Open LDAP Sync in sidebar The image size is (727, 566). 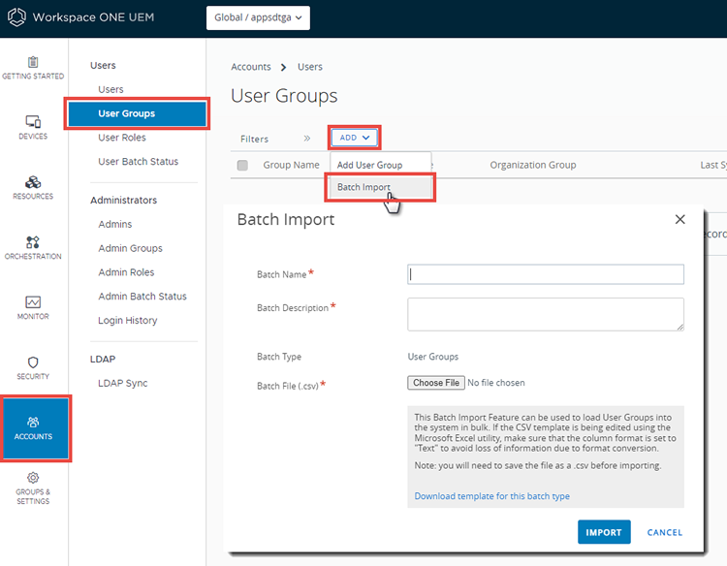[123, 384]
